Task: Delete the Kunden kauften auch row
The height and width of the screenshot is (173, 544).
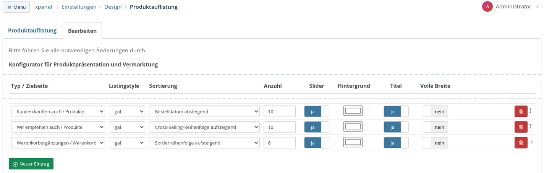Action: coord(521,112)
